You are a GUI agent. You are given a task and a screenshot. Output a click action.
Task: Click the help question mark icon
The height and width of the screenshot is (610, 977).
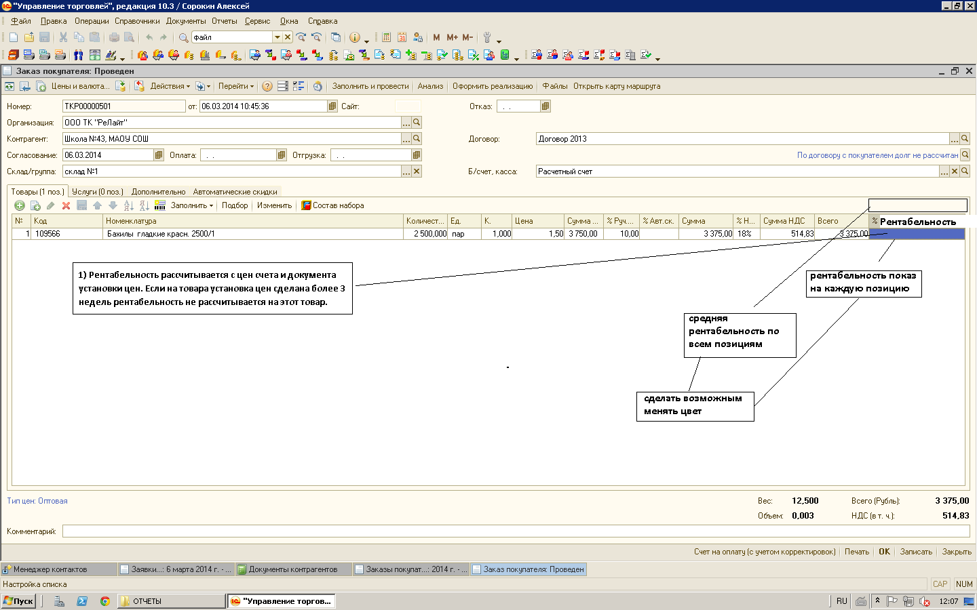267,86
